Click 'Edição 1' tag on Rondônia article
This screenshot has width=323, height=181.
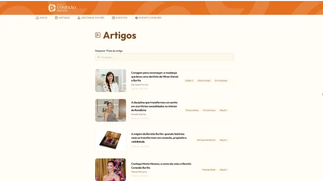click(x=223, y=111)
